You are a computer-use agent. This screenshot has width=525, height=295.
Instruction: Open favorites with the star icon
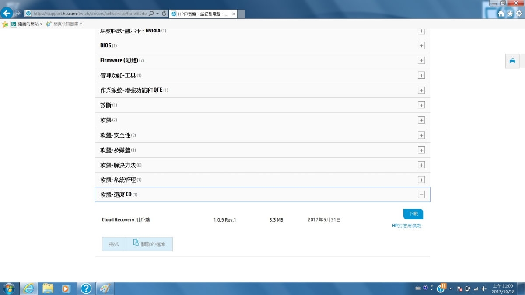click(510, 14)
